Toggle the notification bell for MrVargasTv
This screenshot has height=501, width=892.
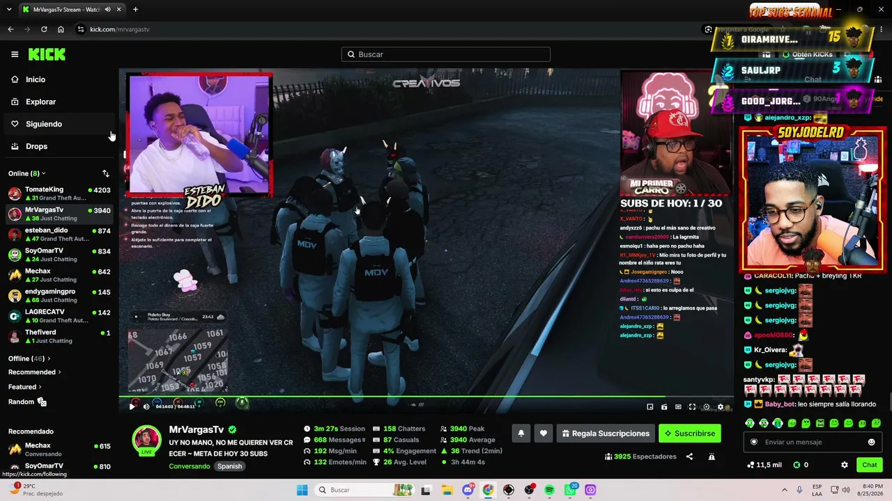[521, 434]
